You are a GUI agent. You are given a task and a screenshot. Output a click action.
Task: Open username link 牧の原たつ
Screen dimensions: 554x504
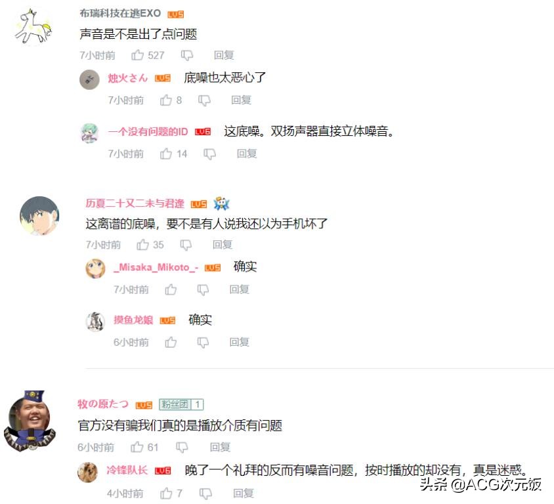[103, 404]
